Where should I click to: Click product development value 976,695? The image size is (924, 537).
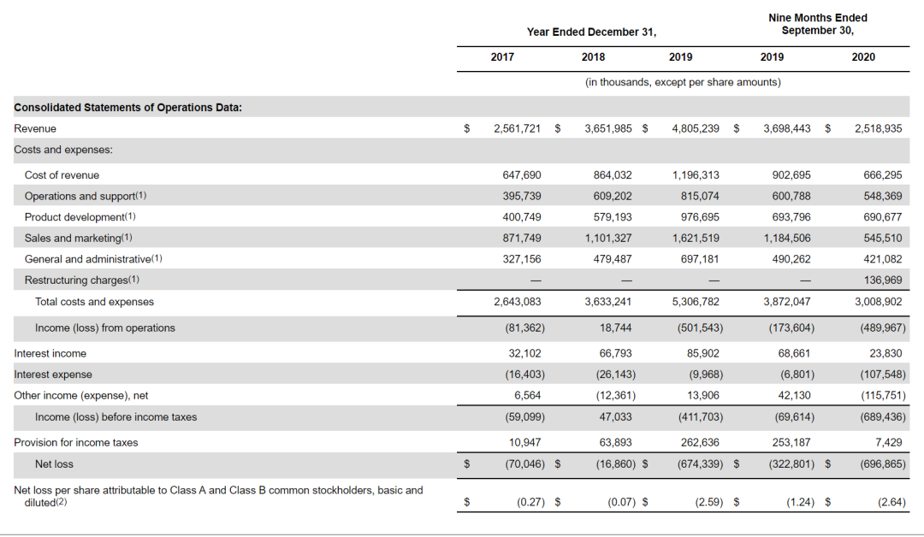click(x=700, y=217)
